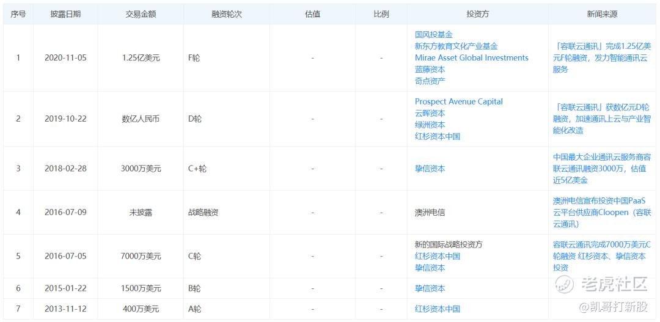The width and height of the screenshot is (660, 322).
Task: Select amount cell 400万美元
Action: click(141, 309)
